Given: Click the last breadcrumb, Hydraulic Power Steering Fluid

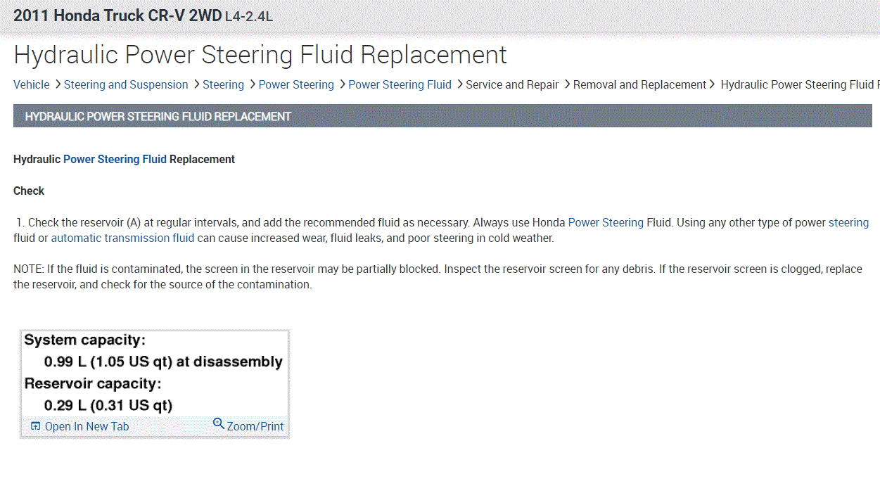Looking at the screenshot, I should 798,84.
